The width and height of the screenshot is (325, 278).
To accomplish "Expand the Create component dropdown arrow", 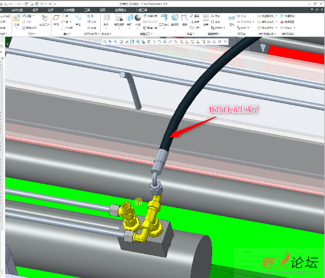I will [x=33, y=16].
